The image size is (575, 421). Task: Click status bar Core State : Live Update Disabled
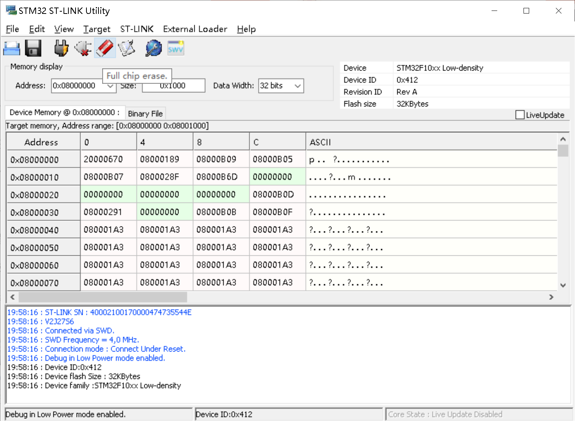pos(479,414)
